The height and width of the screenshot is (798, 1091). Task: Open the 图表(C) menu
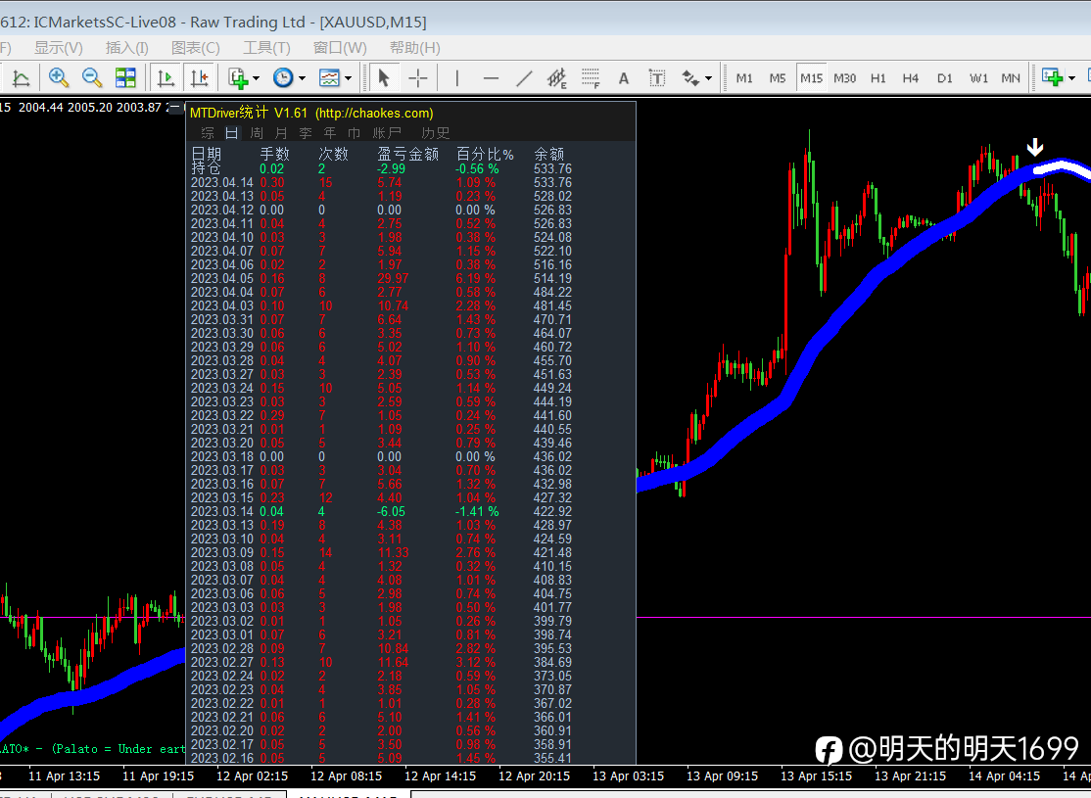point(196,48)
